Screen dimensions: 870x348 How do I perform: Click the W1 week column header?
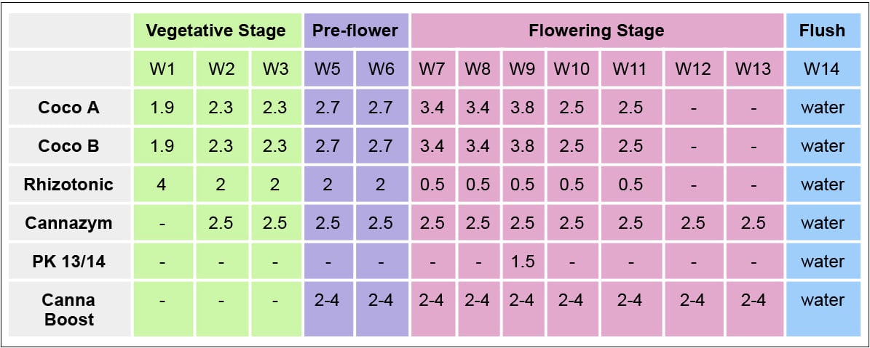click(x=162, y=70)
